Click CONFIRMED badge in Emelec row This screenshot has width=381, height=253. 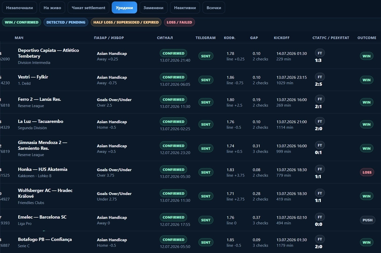click(x=173, y=217)
